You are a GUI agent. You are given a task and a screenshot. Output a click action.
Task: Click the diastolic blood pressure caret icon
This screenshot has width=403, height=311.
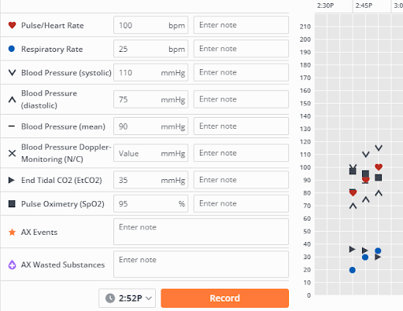pyautogui.click(x=12, y=100)
